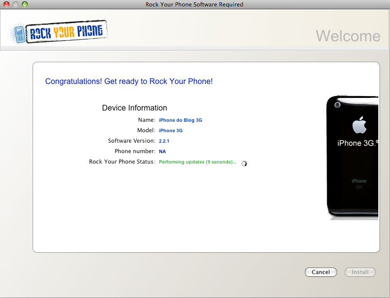Click the iPhone 3G product image
This screenshot has width=390, height=298.
click(353, 157)
